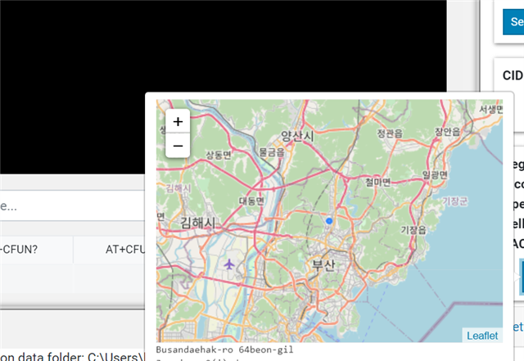Screen dimensions: 524x361
Task: Click the blue location marker dot
Action: coord(329,221)
